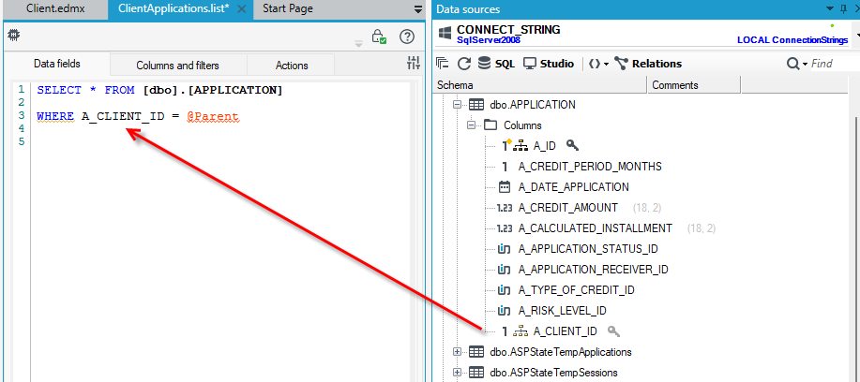Select the dbo.APPLICATION table
This screenshot has height=382, width=860.
(x=533, y=105)
